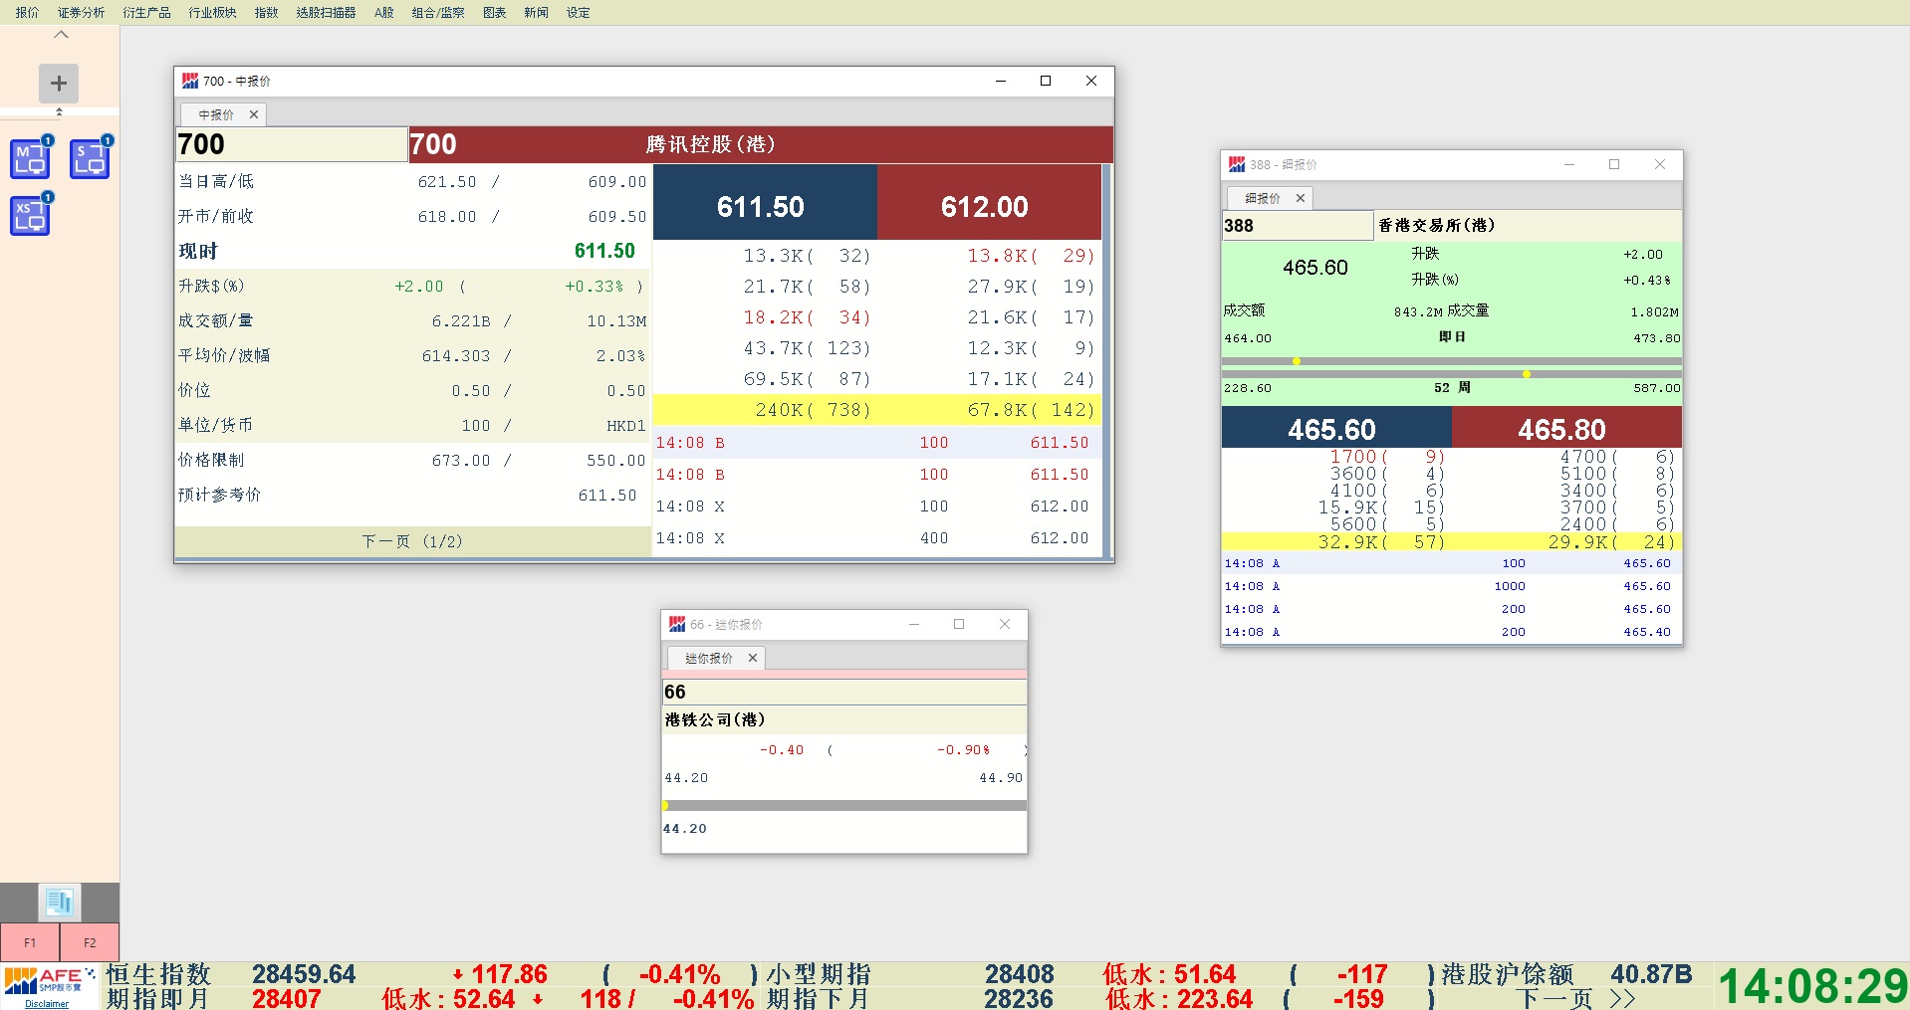The height and width of the screenshot is (1010, 1910).
Task: Click the 388 window app logo icon
Action: (1237, 164)
